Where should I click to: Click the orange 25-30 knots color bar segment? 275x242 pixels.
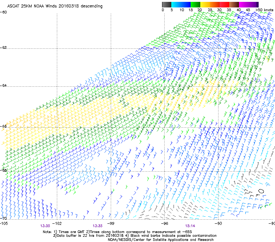[215, 4]
